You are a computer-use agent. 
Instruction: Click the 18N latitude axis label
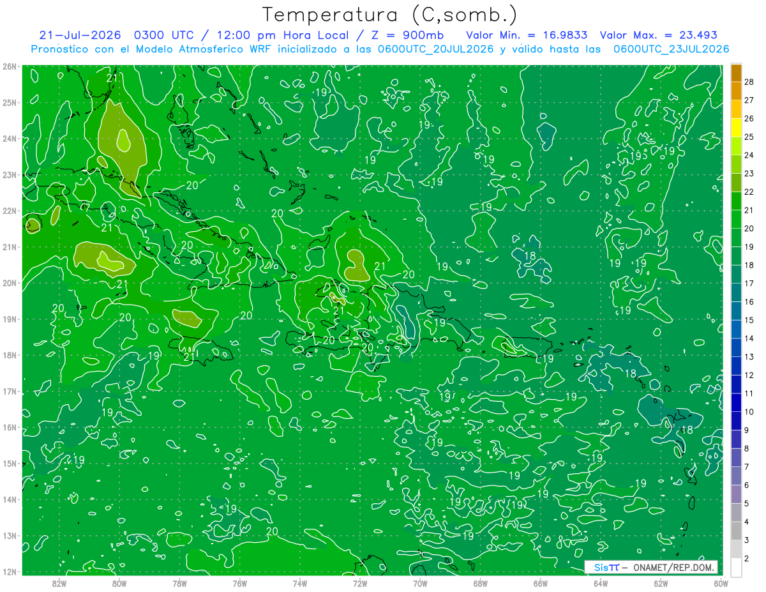(x=9, y=355)
